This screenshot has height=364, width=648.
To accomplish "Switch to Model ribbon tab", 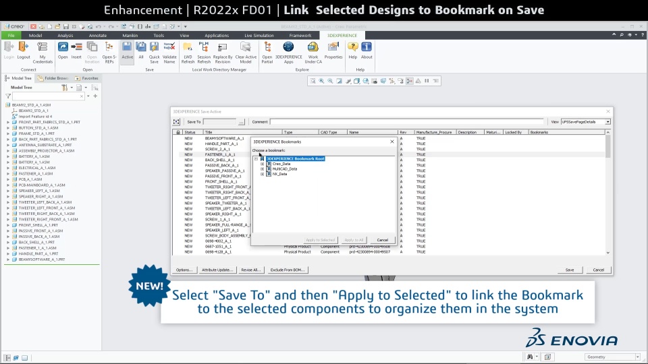I will (35, 36).
